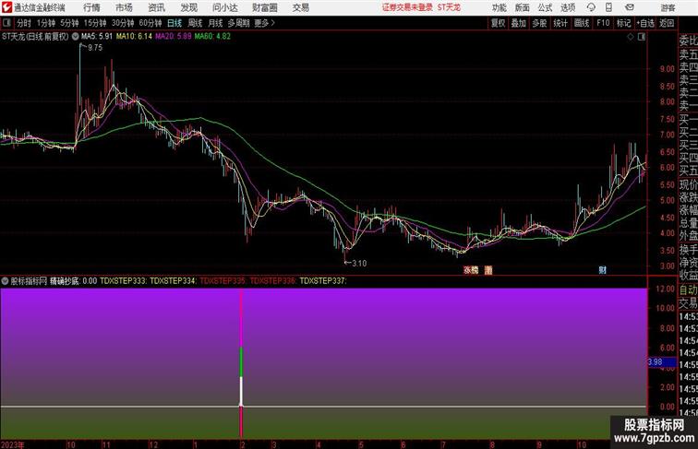This screenshot has height=449, width=698.
Task: Open the customer service headset icon
Action: tap(591, 7)
